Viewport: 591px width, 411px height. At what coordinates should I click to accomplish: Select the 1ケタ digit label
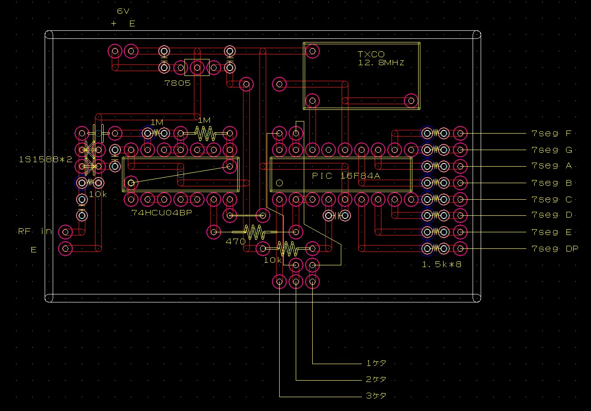pos(376,363)
